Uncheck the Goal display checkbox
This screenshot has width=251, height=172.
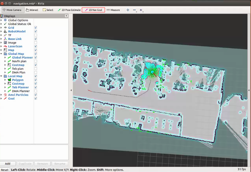pyautogui.click(x=36, y=98)
